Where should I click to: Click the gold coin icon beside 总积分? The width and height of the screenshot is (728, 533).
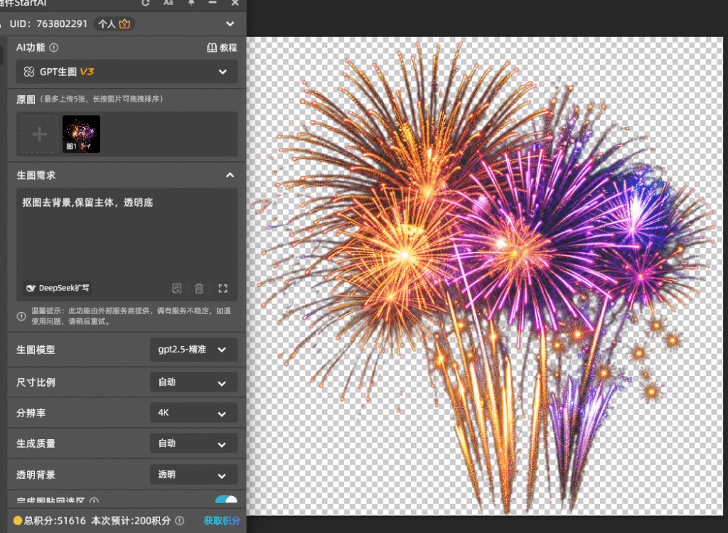18,520
